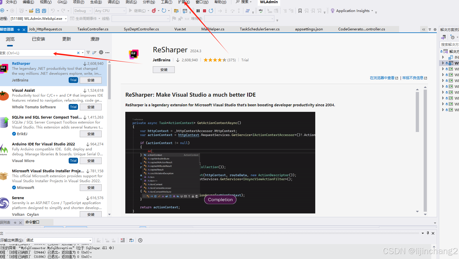Click the Solution Explorer switch views icon
This screenshot has height=259, width=459.
(x=444, y=37)
